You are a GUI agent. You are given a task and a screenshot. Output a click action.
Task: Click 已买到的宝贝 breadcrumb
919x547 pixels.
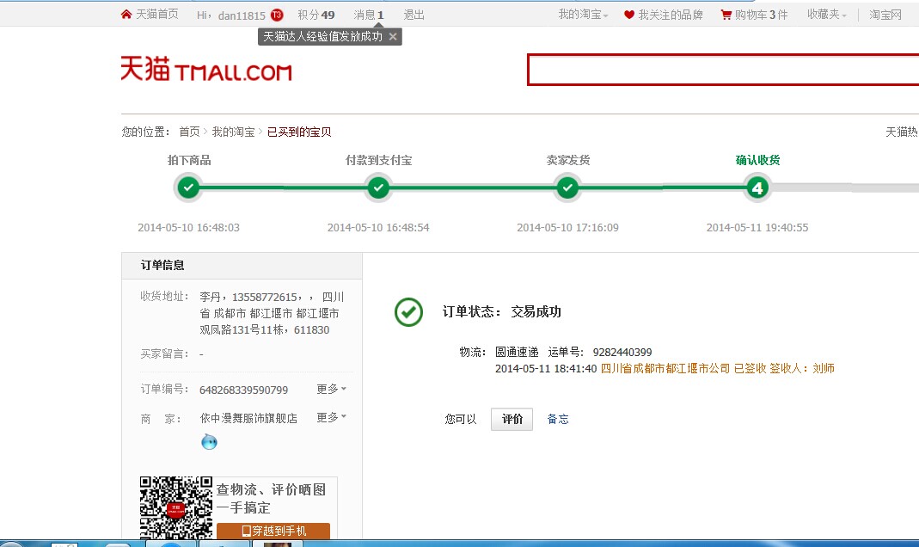click(299, 132)
